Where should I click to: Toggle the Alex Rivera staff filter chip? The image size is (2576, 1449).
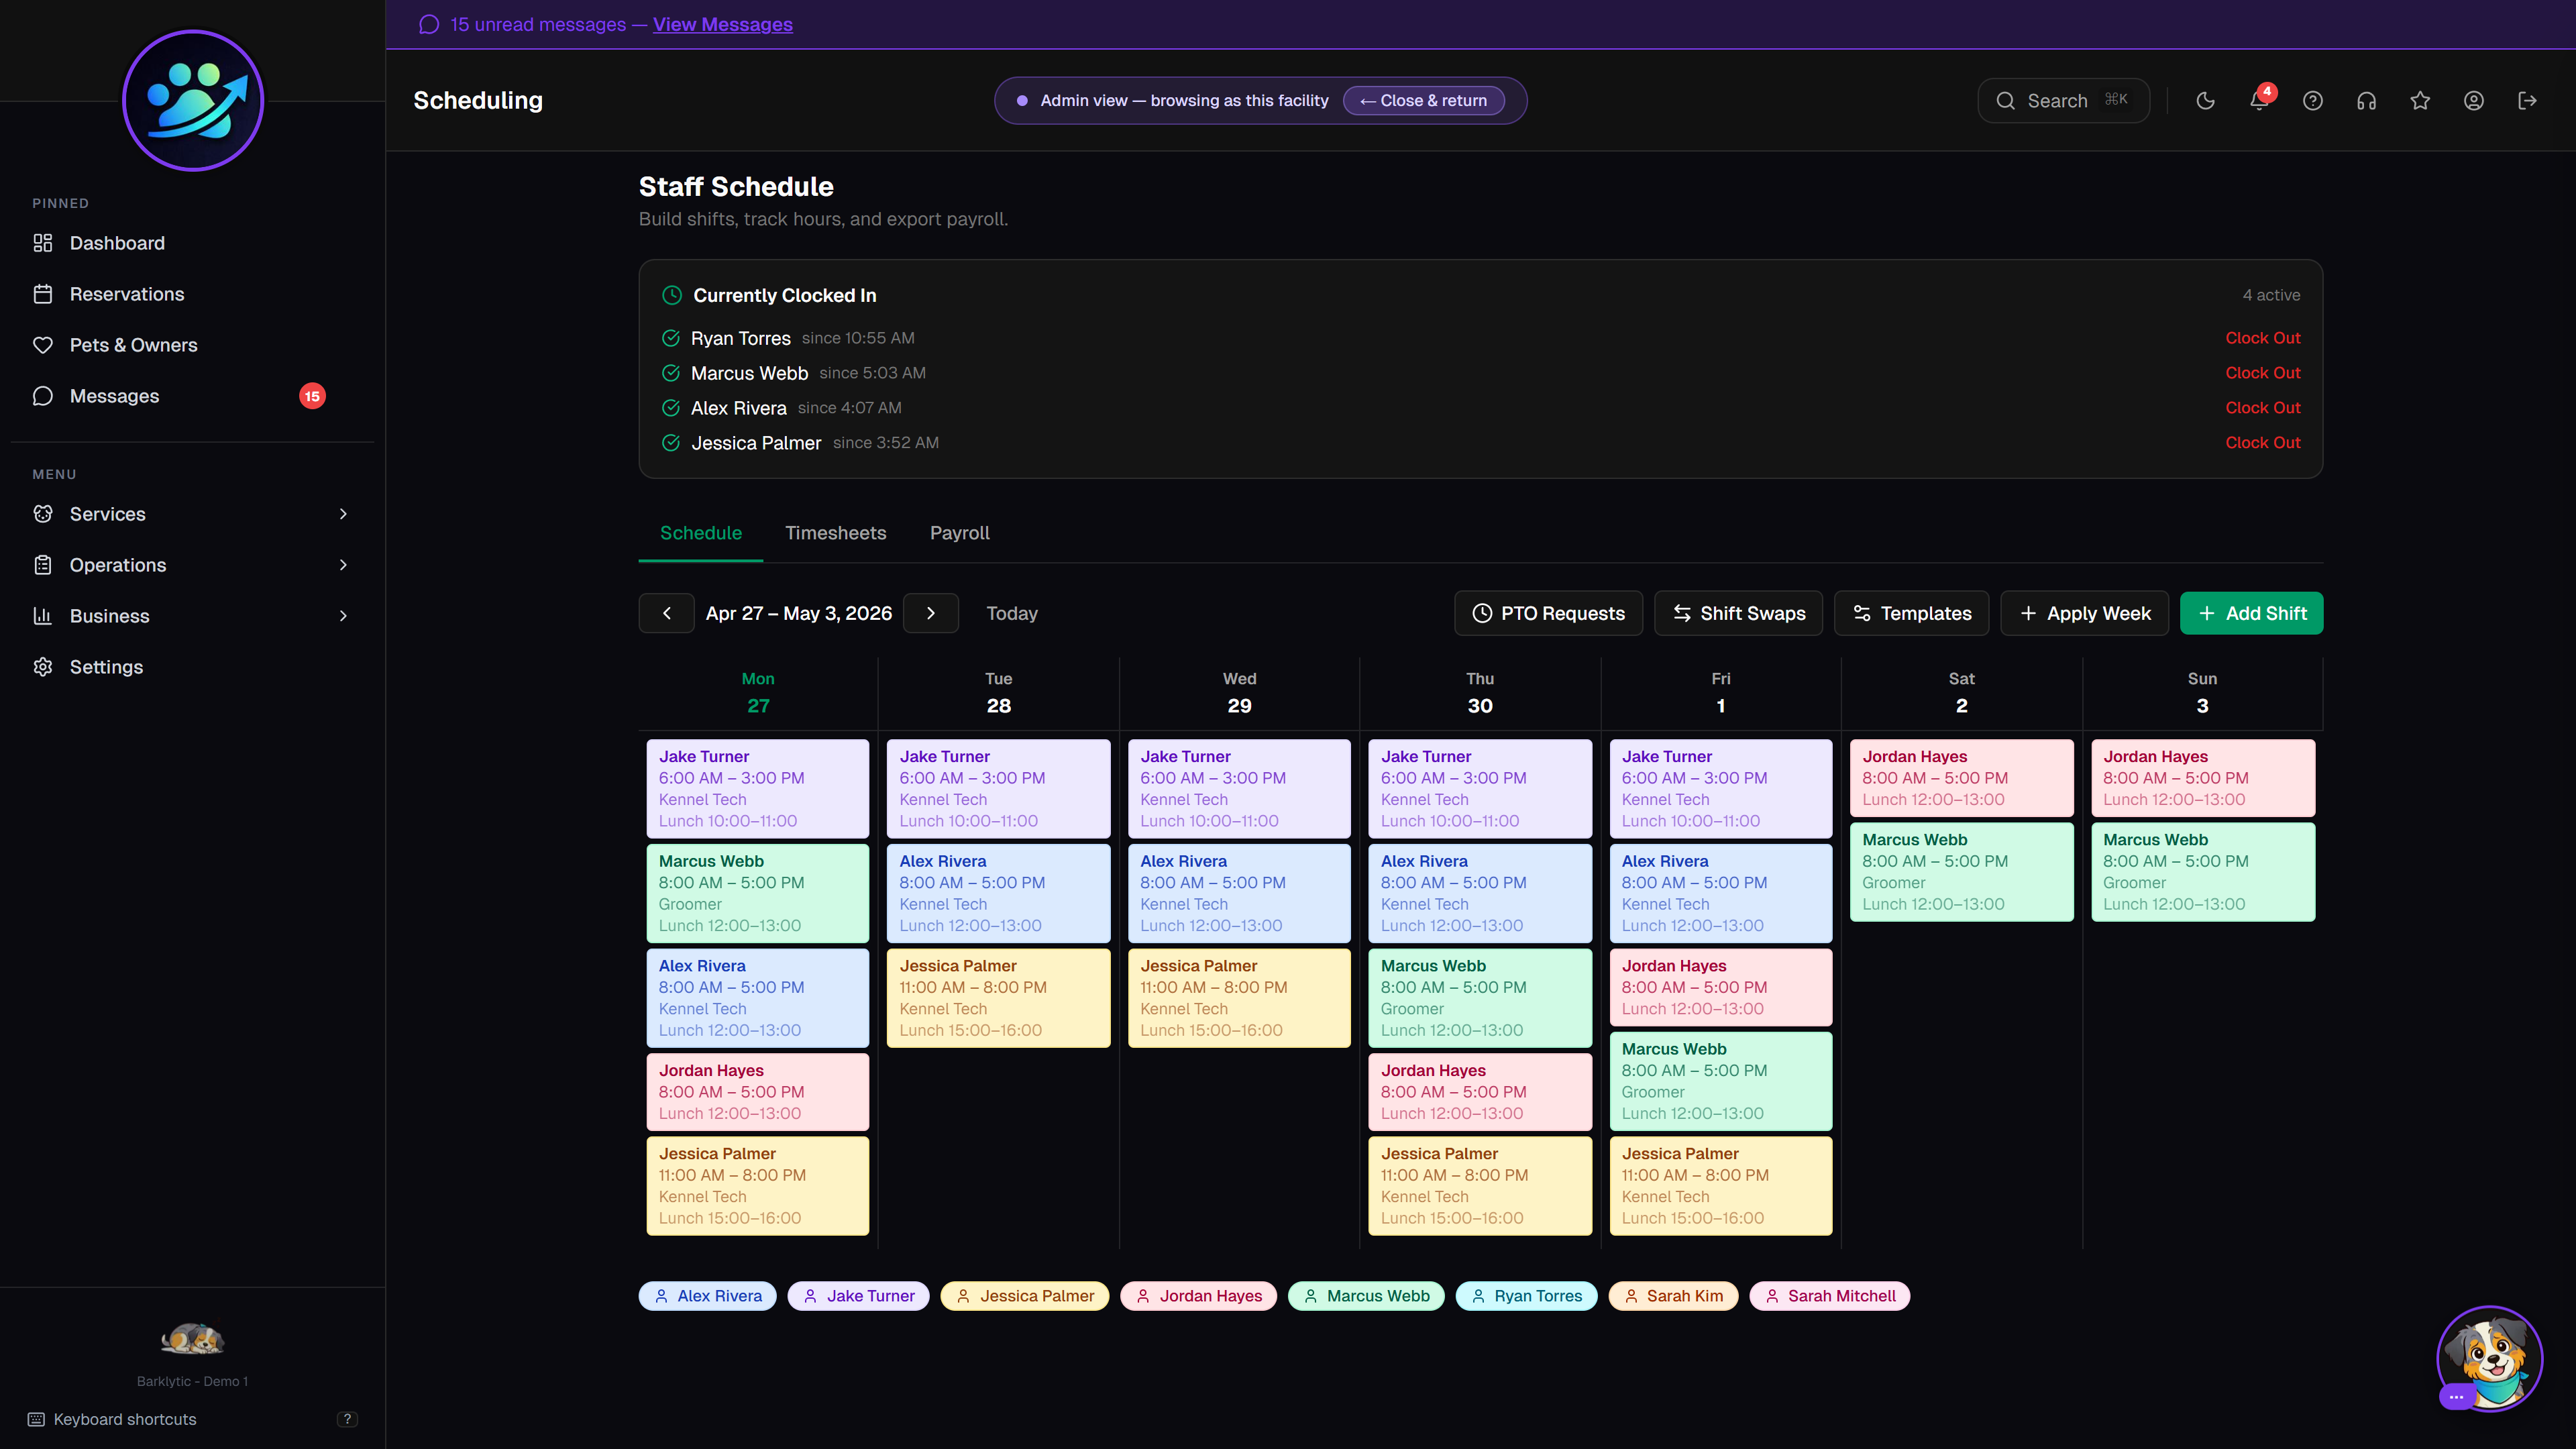(707, 1295)
